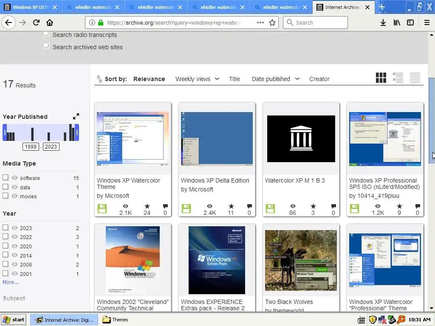Open Date published sort dropdown

(x=276, y=79)
